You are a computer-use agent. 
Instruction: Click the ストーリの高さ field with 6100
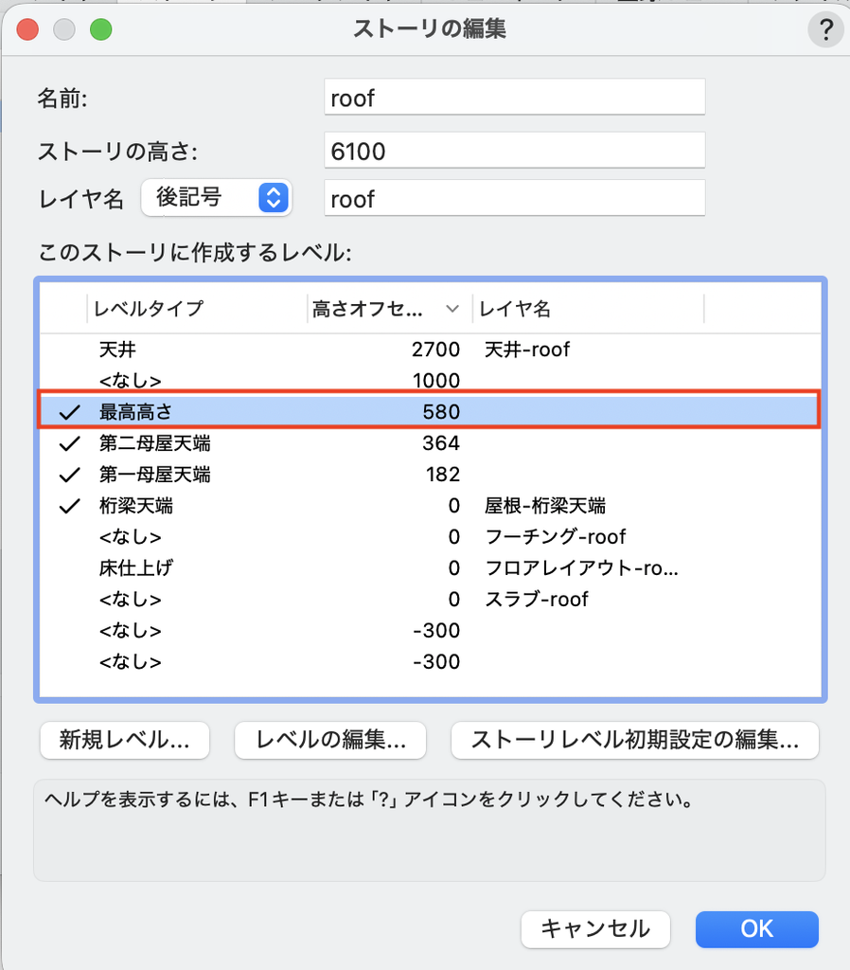pos(514,151)
